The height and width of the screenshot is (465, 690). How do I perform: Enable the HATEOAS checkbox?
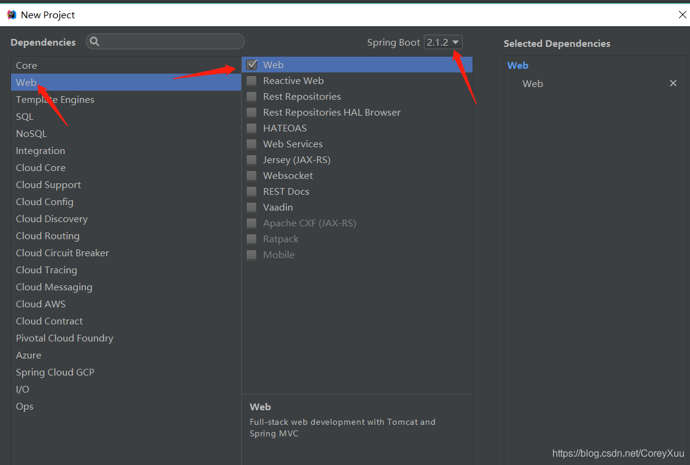(x=252, y=128)
